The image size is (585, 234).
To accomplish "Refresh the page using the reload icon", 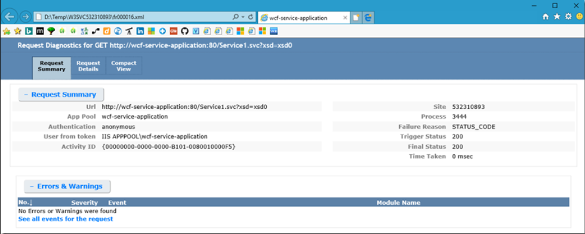I will click(250, 17).
